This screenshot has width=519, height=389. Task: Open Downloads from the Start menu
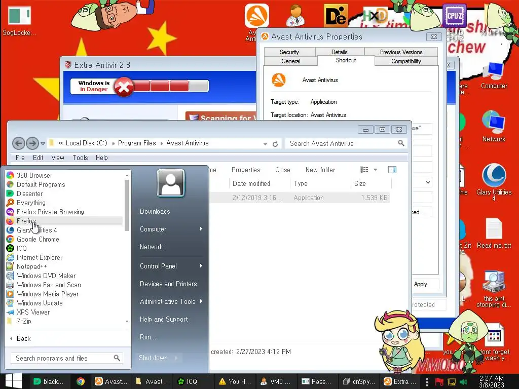pyautogui.click(x=155, y=211)
